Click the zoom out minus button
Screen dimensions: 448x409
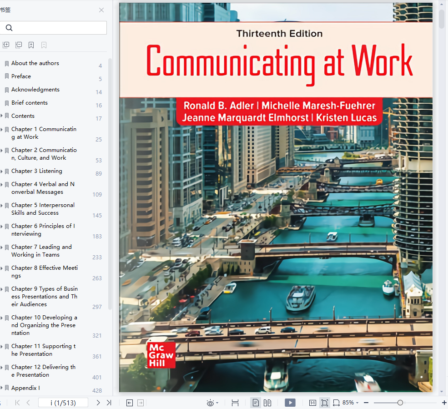366,403
